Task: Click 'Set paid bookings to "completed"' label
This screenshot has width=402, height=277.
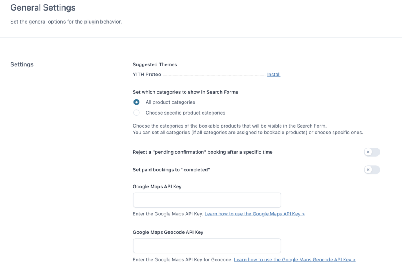Action: pyautogui.click(x=172, y=170)
